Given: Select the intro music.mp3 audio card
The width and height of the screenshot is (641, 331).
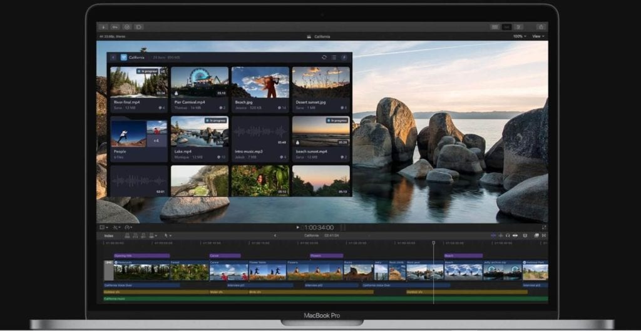Looking at the screenshot, I should 260,140.
